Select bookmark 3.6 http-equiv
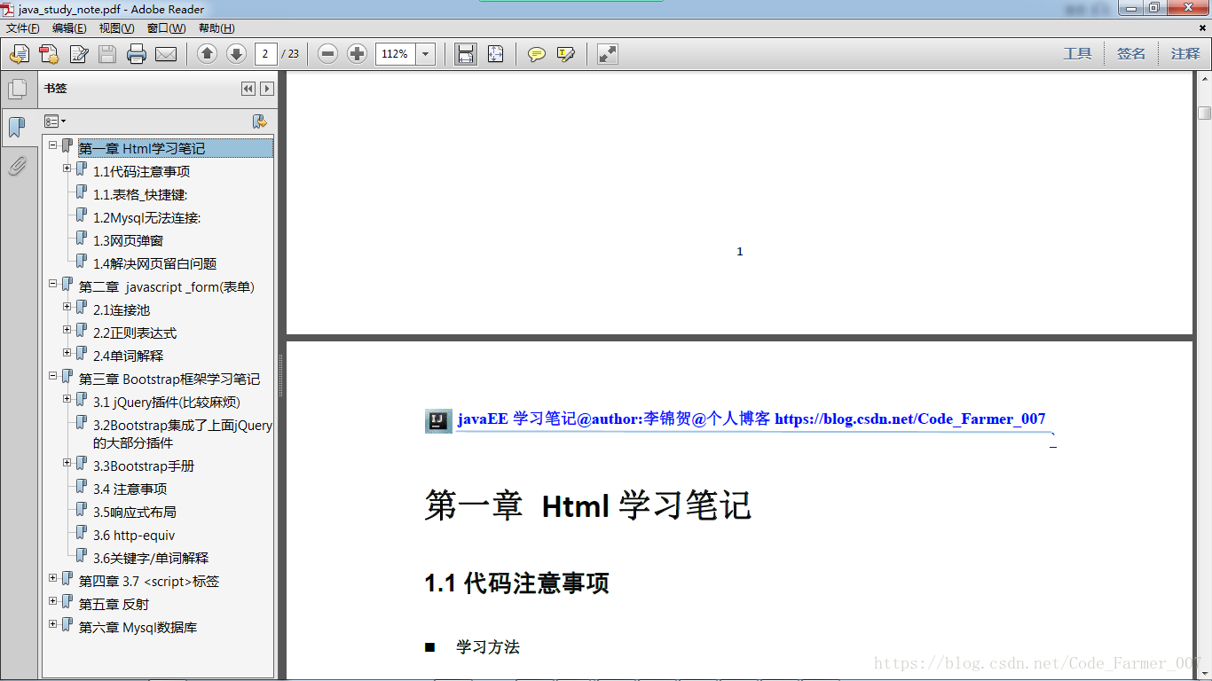1212x681 pixels. click(134, 536)
